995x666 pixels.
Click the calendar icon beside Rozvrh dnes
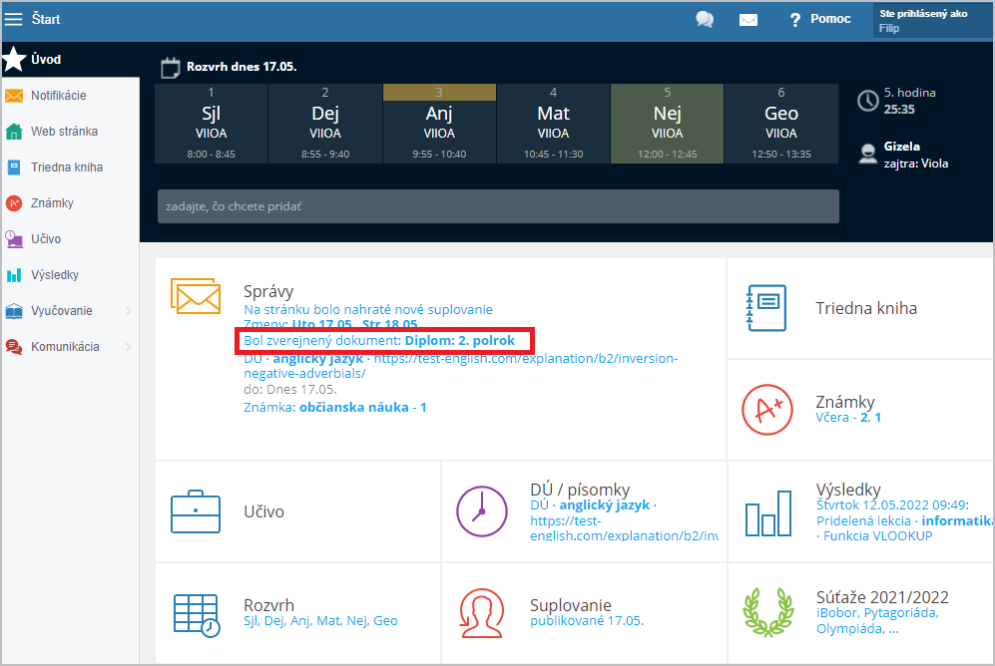(x=170, y=67)
